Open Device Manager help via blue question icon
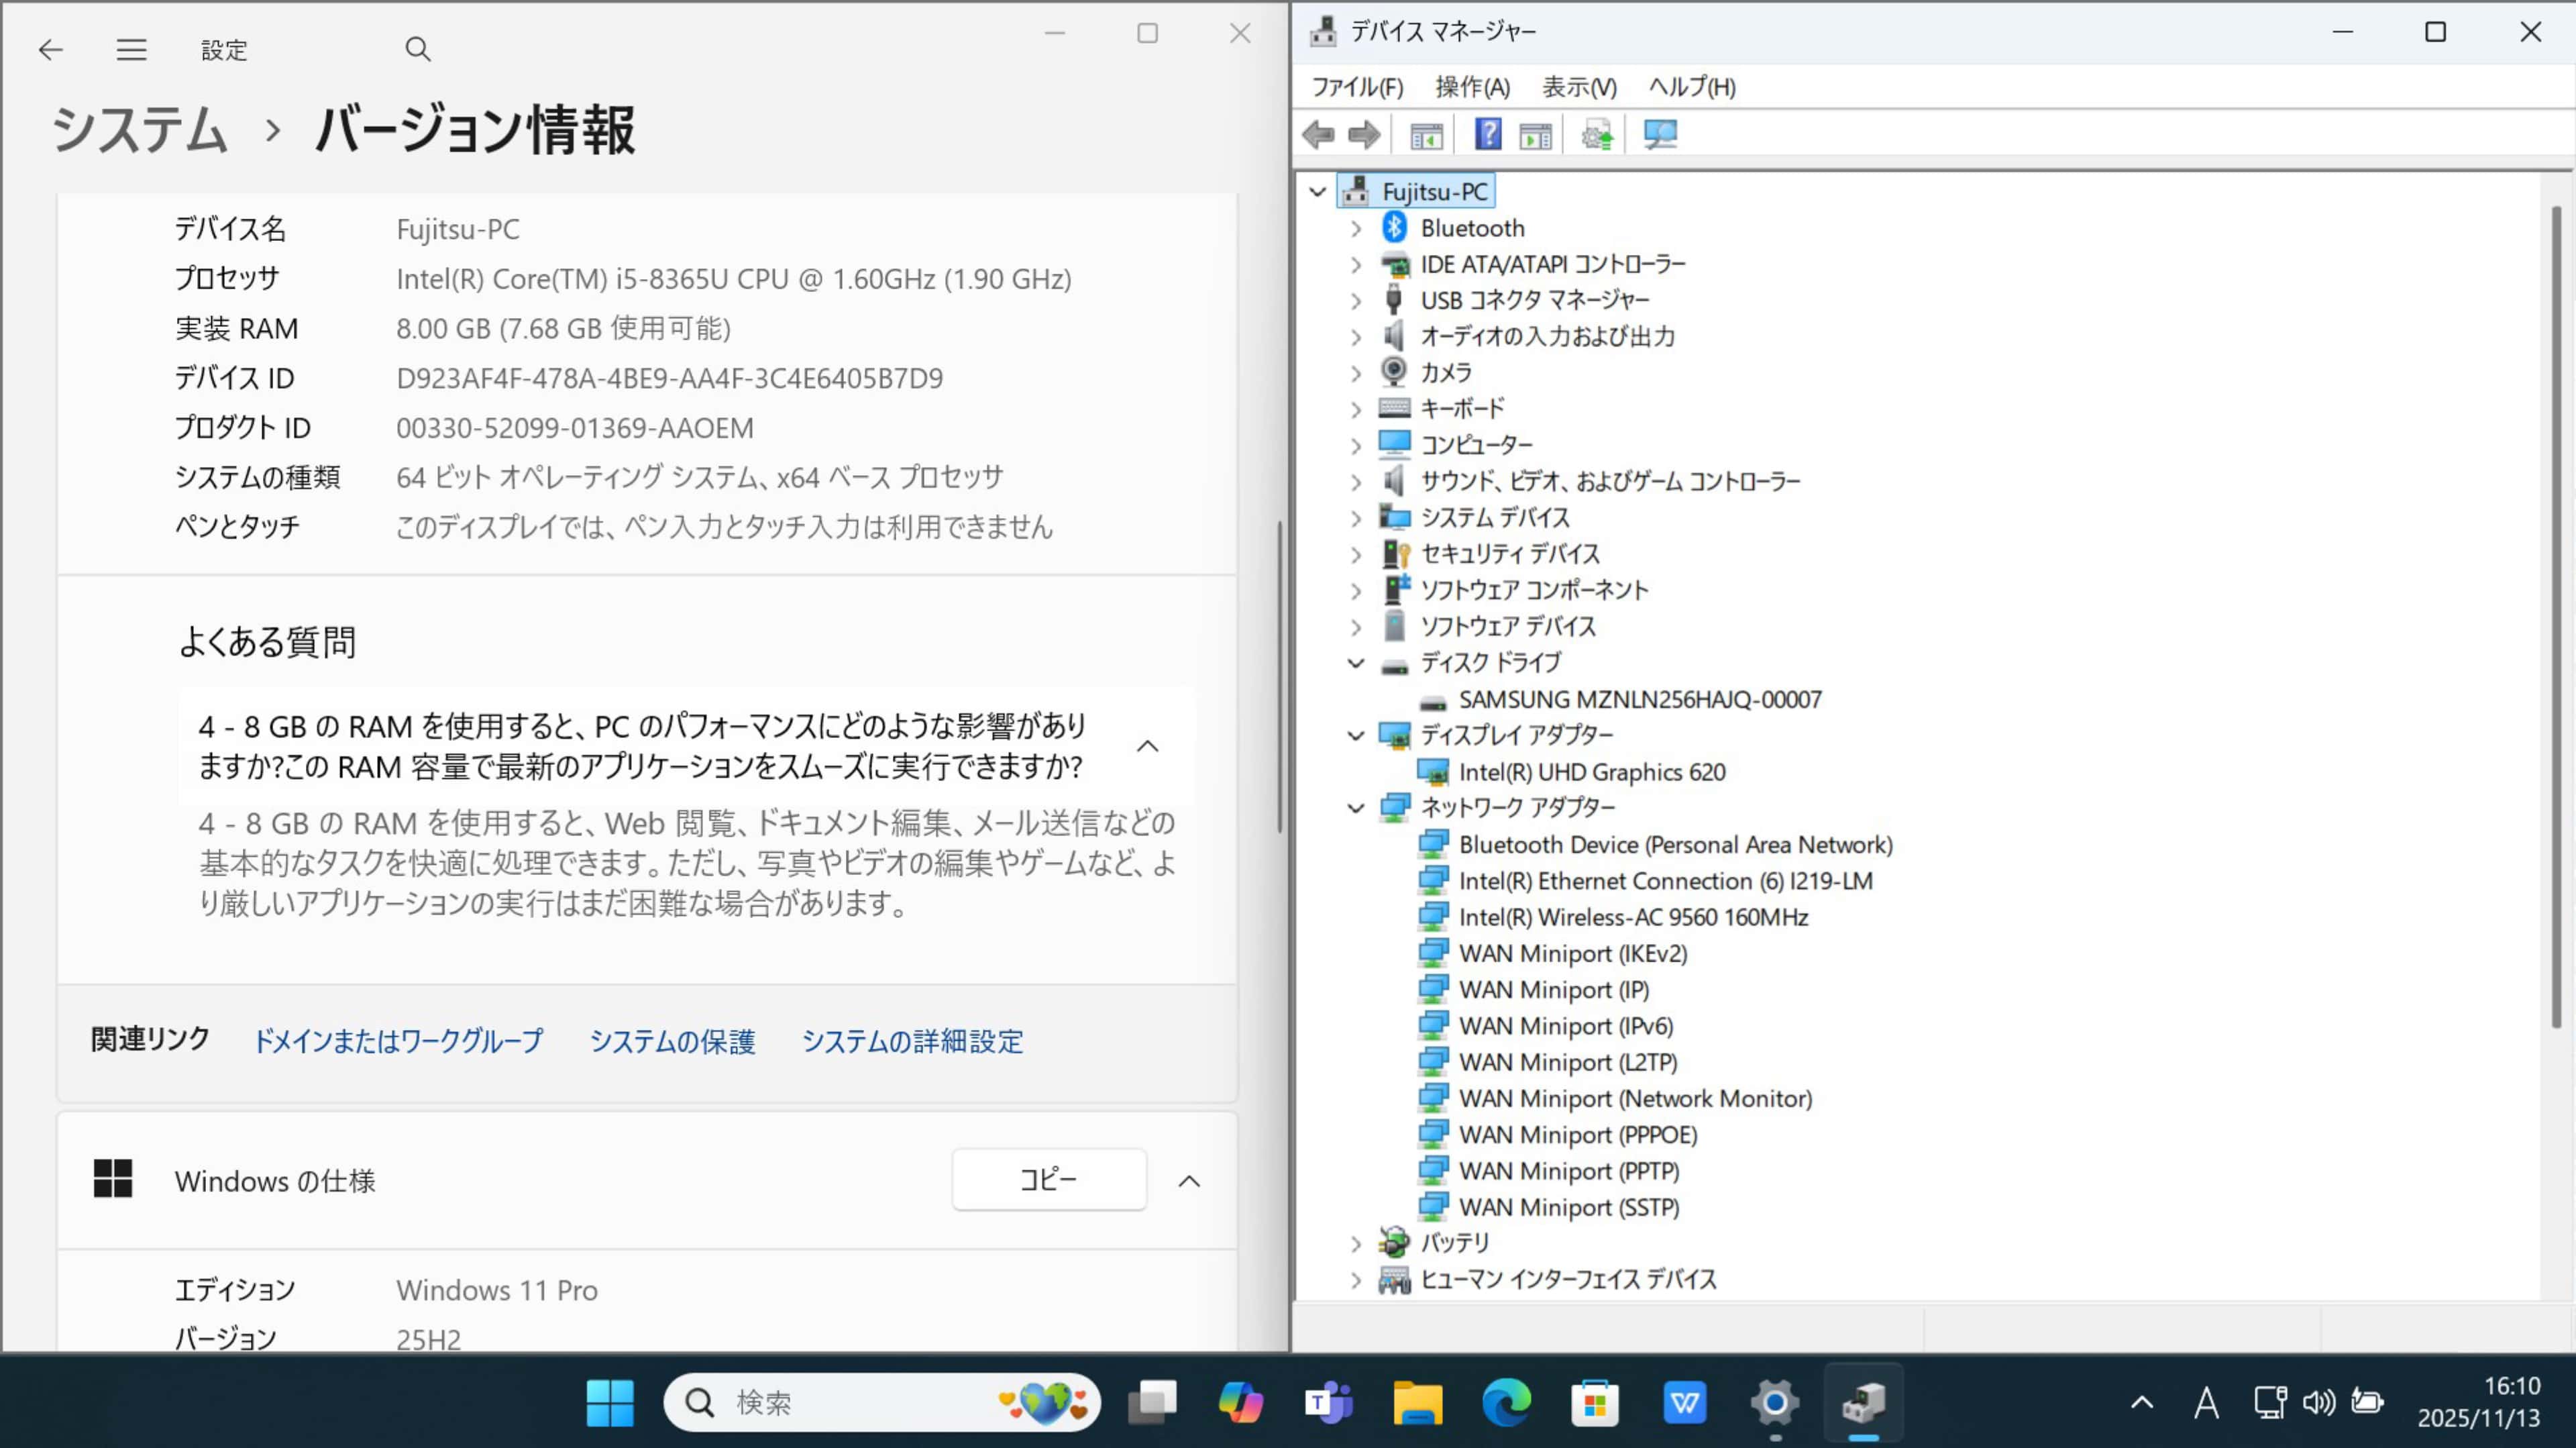 [1488, 134]
